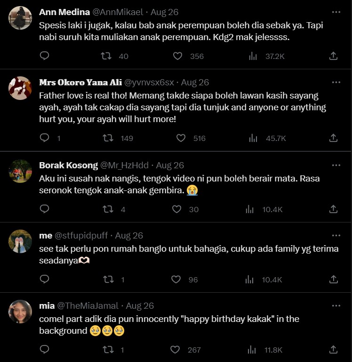Expand the more menu on mia's tweet
This screenshot has height=362, width=352.
tap(336, 306)
